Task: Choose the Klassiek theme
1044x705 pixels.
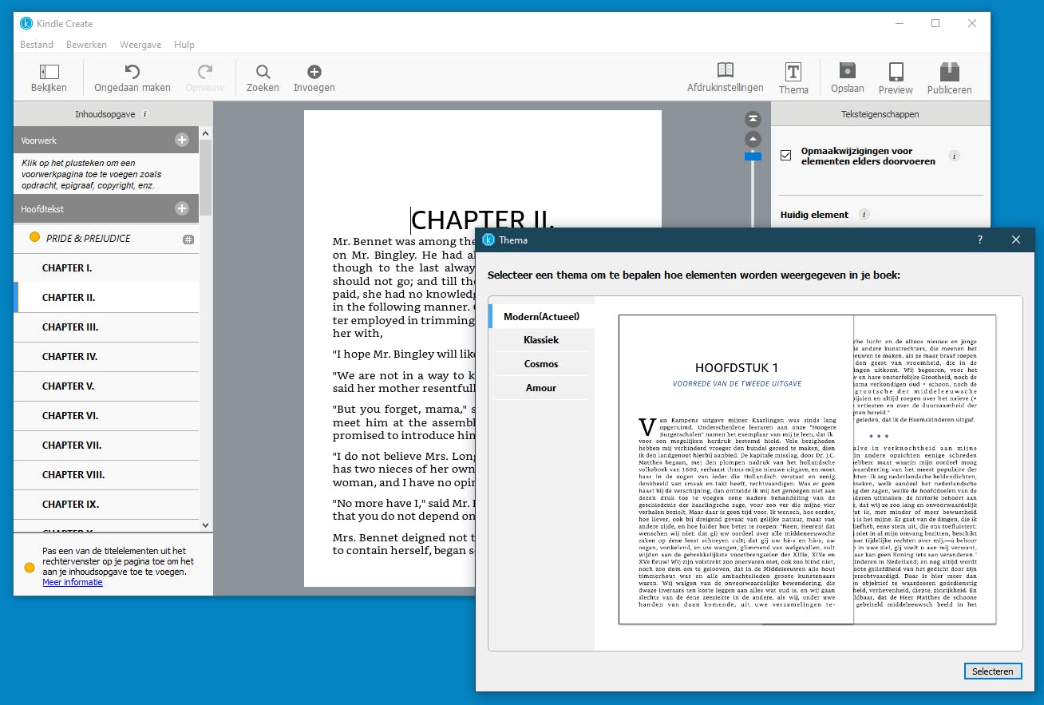Action: 541,340
